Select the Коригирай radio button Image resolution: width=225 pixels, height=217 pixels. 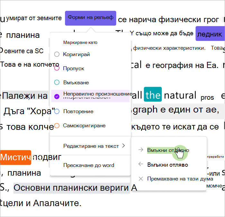(x=57, y=54)
